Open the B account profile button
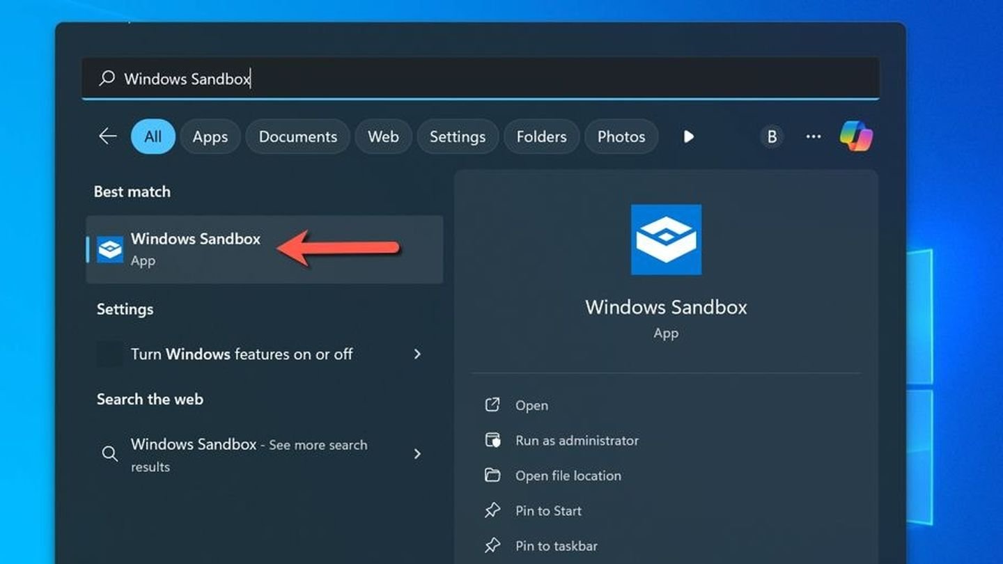 pos(772,136)
